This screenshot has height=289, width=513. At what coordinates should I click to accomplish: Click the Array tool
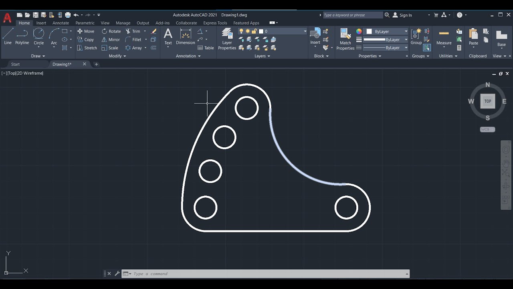coord(133,48)
